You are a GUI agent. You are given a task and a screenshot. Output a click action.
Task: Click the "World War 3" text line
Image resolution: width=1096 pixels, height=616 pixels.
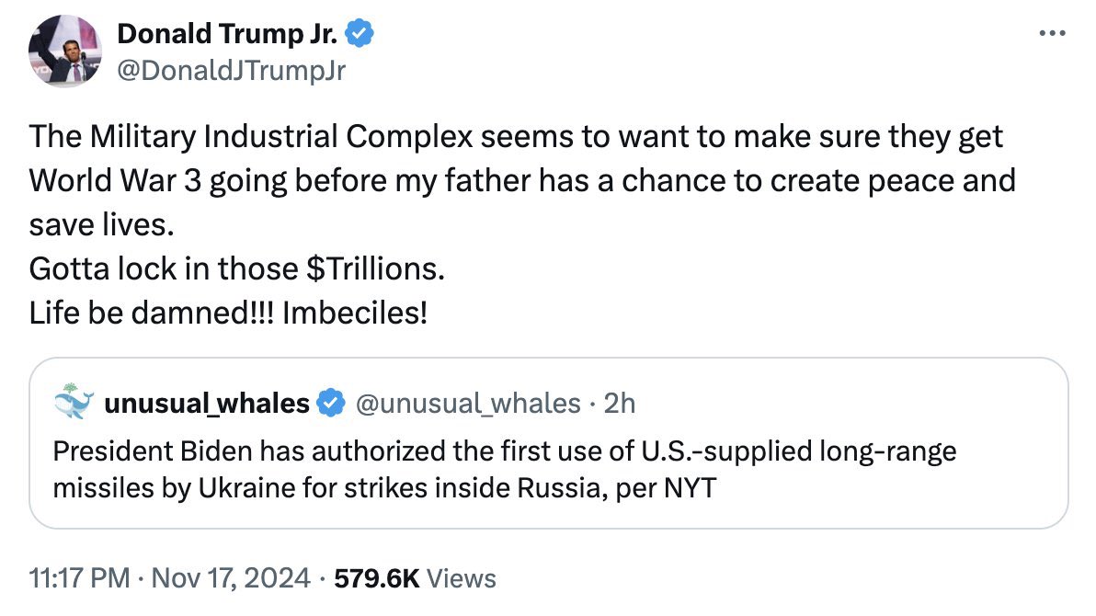click(x=521, y=181)
